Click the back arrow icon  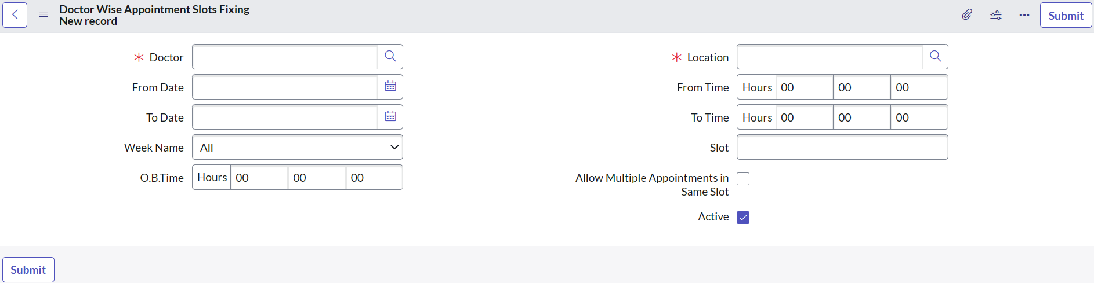pyautogui.click(x=15, y=15)
